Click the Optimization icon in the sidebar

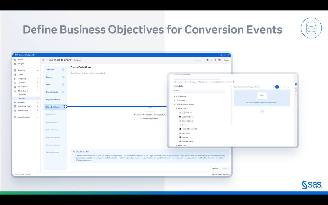coord(15,110)
